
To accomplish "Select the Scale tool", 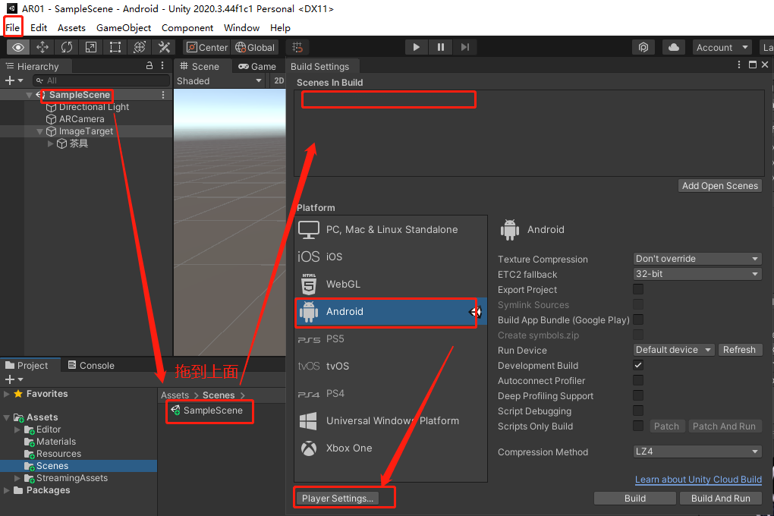I will (x=91, y=47).
